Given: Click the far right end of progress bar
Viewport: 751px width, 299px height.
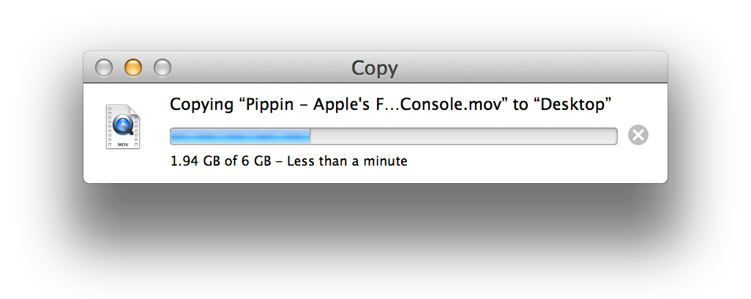Looking at the screenshot, I should pyautogui.click(x=615, y=136).
